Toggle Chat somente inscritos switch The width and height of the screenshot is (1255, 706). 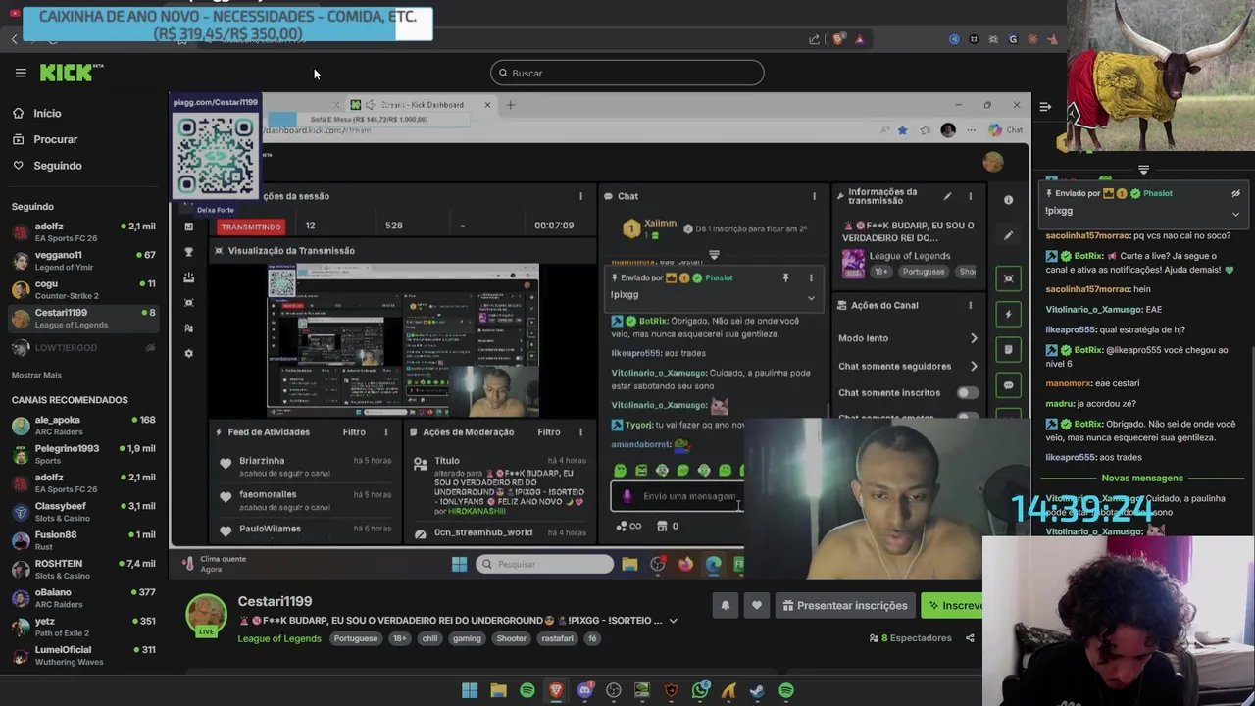967,393
